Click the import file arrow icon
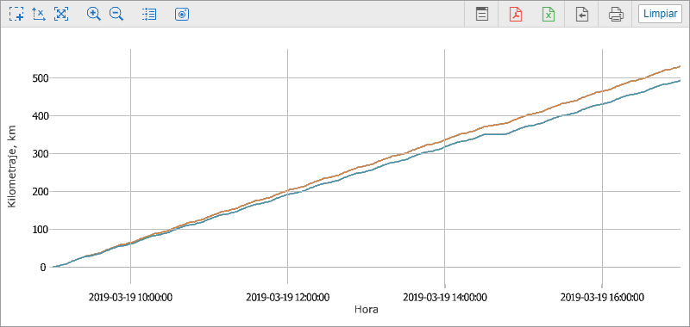Screen dimensions: 690x327 [x=582, y=14]
